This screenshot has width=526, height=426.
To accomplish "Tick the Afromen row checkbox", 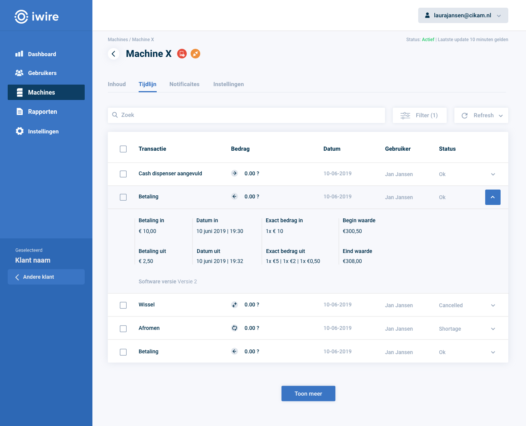I will (x=123, y=329).
